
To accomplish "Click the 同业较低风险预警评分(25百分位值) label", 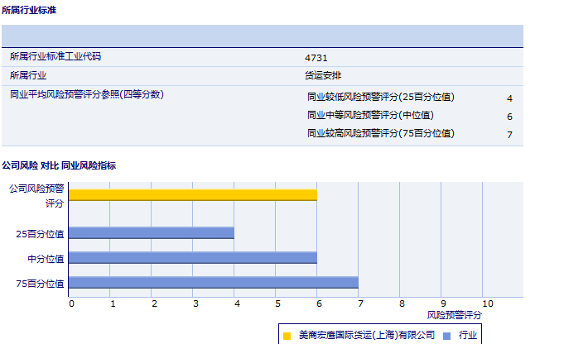I will tap(380, 97).
